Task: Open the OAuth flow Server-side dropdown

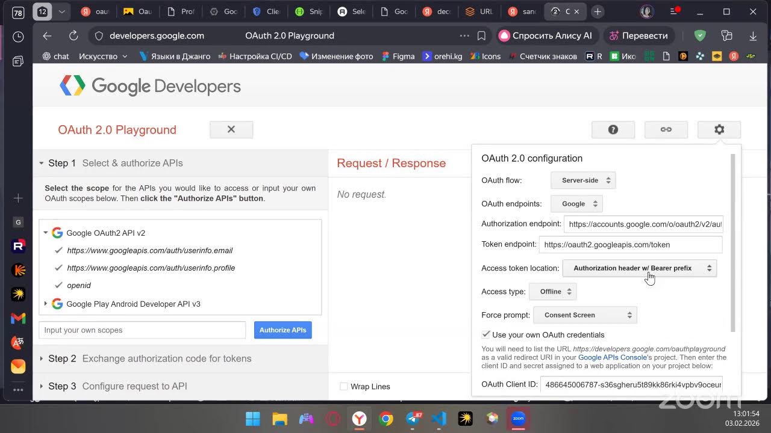Action: (x=583, y=180)
